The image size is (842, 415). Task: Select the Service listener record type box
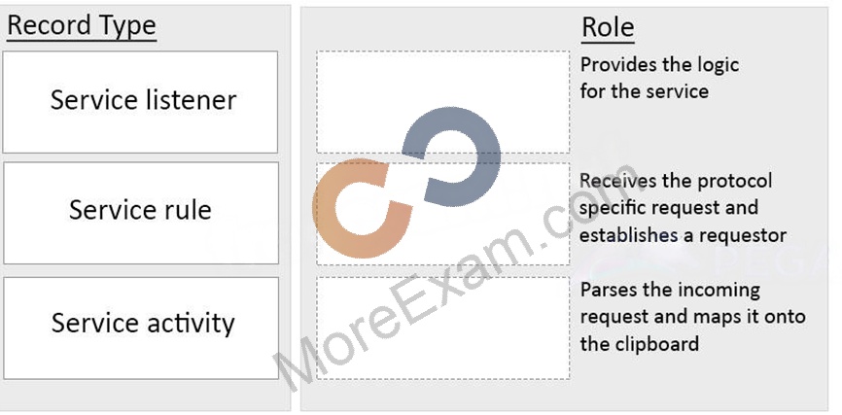click(140, 102)
